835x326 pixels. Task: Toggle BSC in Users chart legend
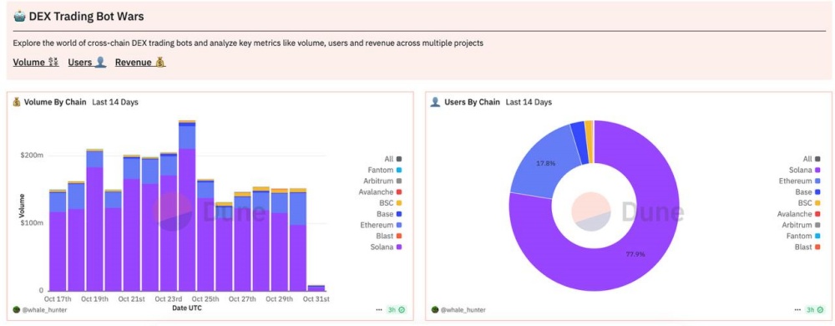tap(810, 203)
